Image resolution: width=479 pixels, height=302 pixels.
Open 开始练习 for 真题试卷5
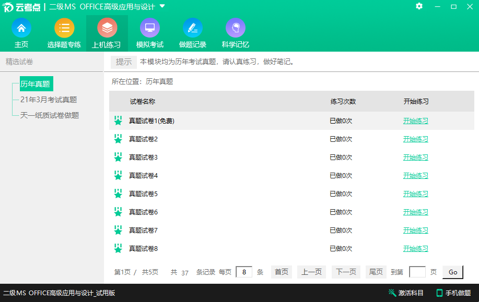pyautogui.click(x=415, y=194)
